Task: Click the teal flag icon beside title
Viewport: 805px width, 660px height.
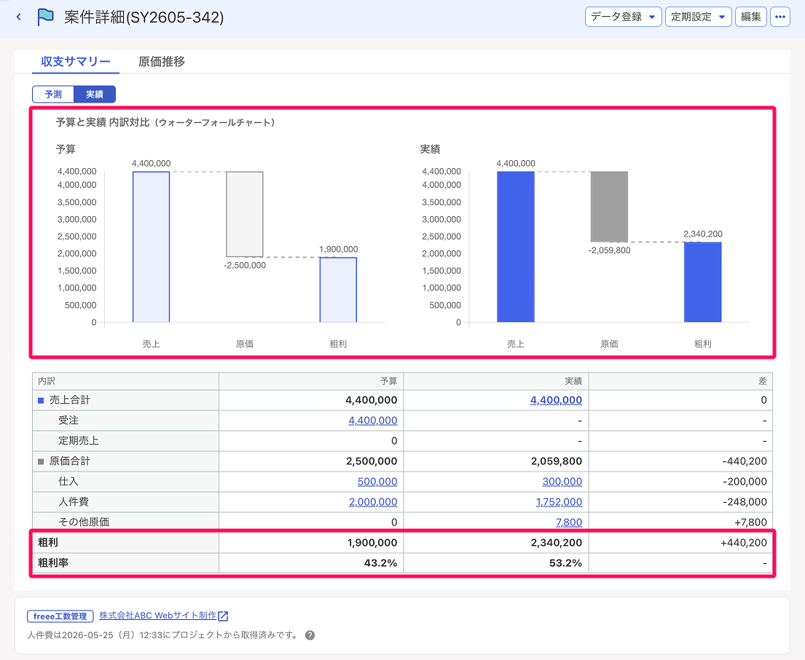Action: point(45,17)
